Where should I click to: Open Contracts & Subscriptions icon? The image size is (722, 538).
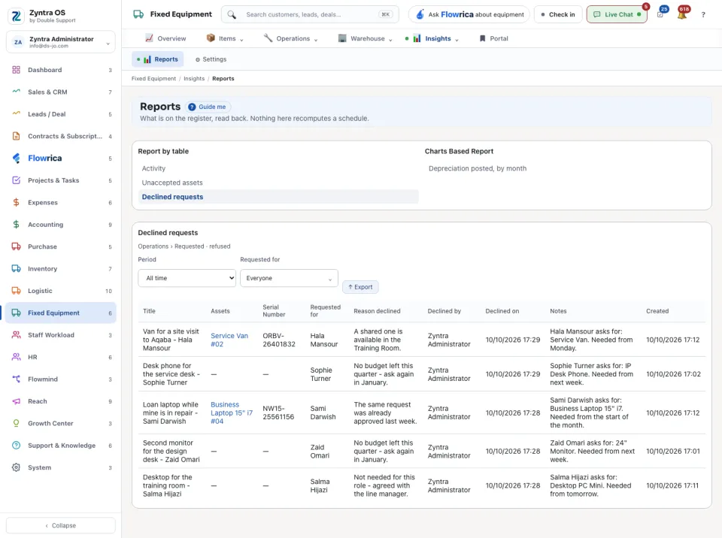16,136
